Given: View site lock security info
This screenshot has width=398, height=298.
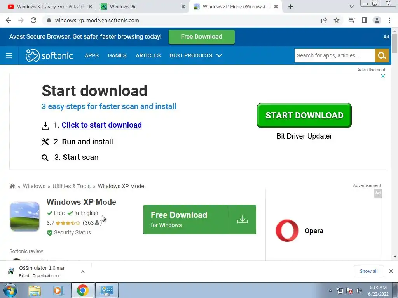Looking at the screenshot, I should tap(49, 20).
